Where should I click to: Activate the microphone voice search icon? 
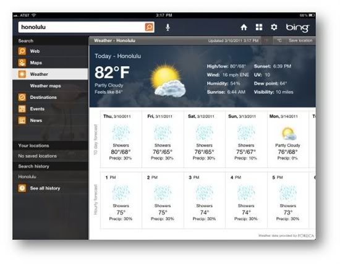(168, 27)
